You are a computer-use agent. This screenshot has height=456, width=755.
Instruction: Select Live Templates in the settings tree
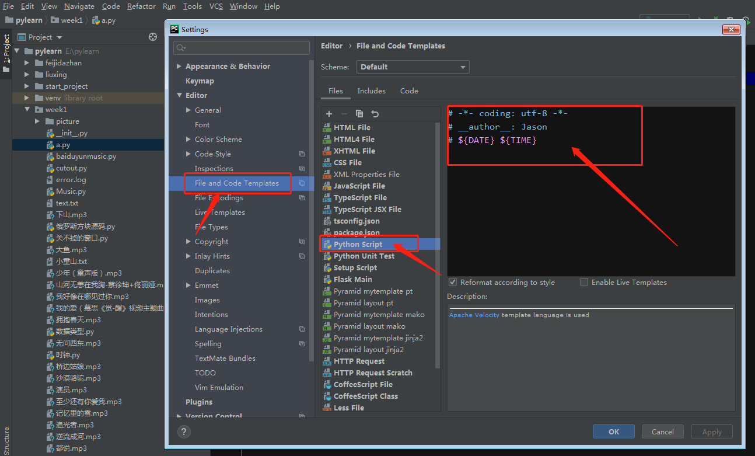220,212
